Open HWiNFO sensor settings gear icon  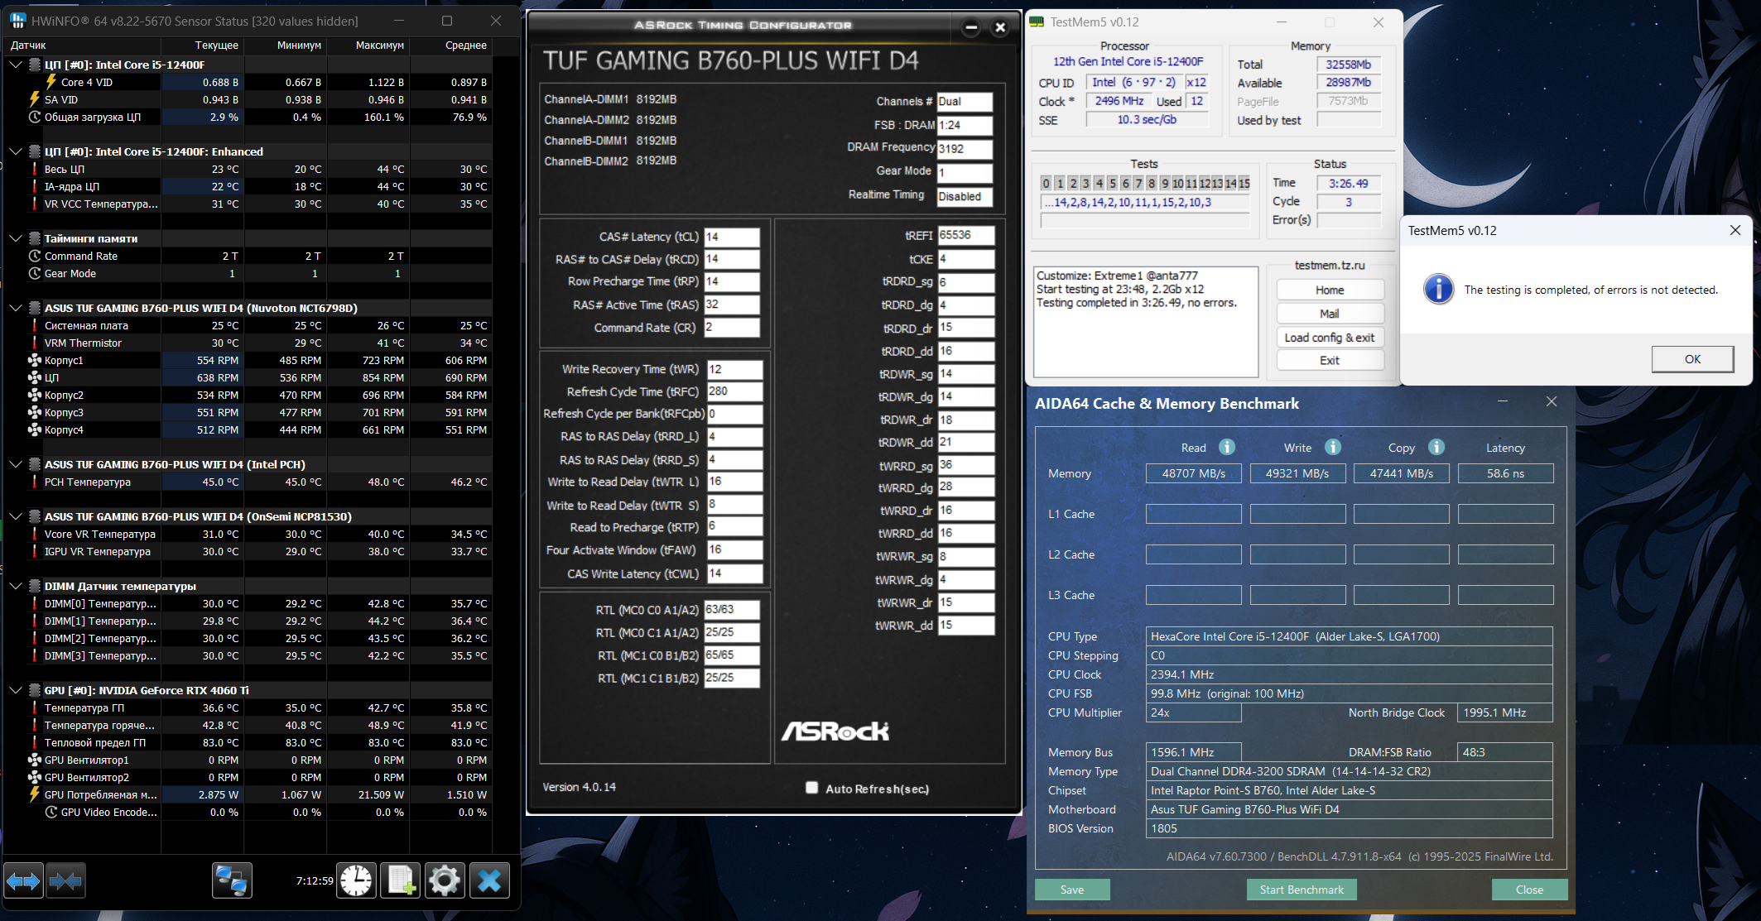tap(445, 881)
